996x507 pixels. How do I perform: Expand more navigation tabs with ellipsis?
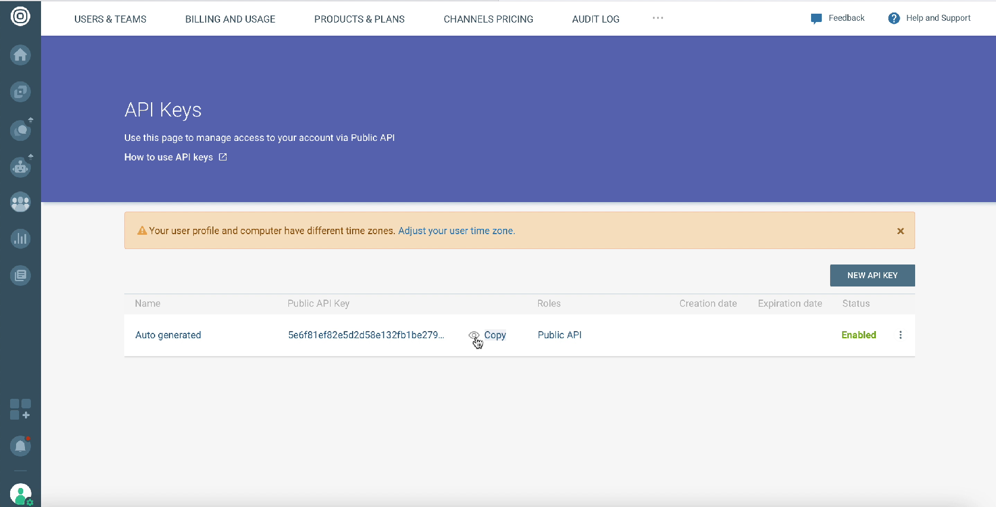[x=658, y=18]
